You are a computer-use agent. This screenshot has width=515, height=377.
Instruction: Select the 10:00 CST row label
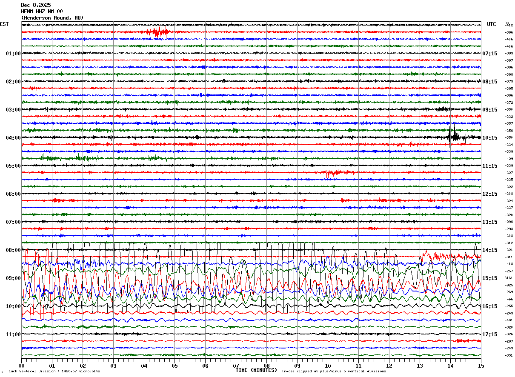pyautogui.click(x=13, y=306)
